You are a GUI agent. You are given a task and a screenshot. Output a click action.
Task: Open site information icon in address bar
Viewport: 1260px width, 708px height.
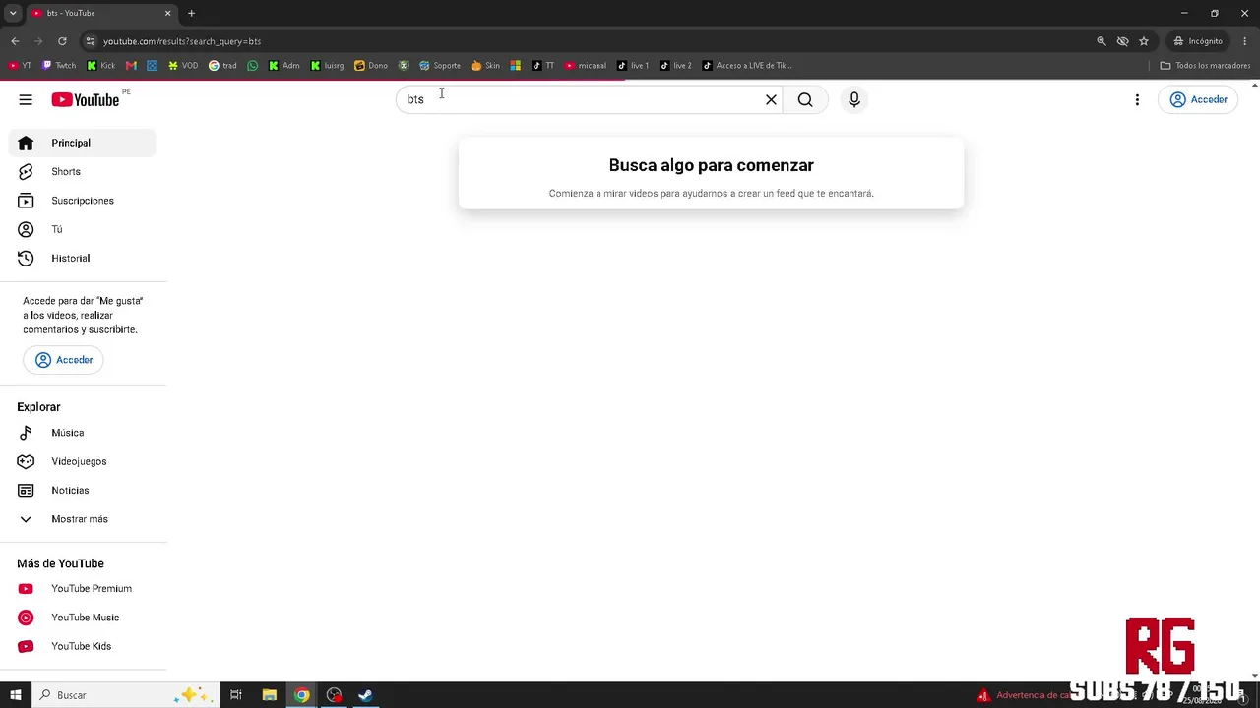click(x=90, y=41)
